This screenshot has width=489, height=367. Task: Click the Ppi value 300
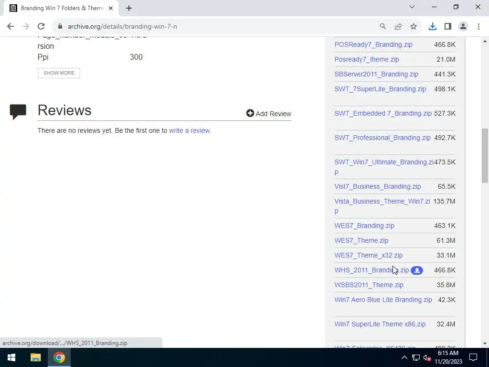136,57
